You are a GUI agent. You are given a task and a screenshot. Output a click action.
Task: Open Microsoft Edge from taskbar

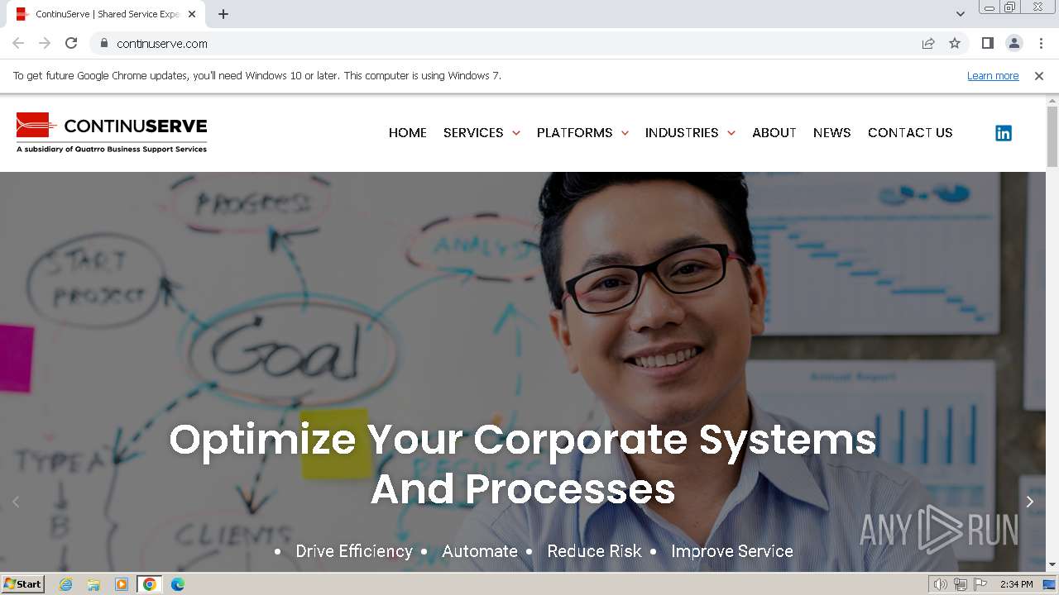coord(178,584)
